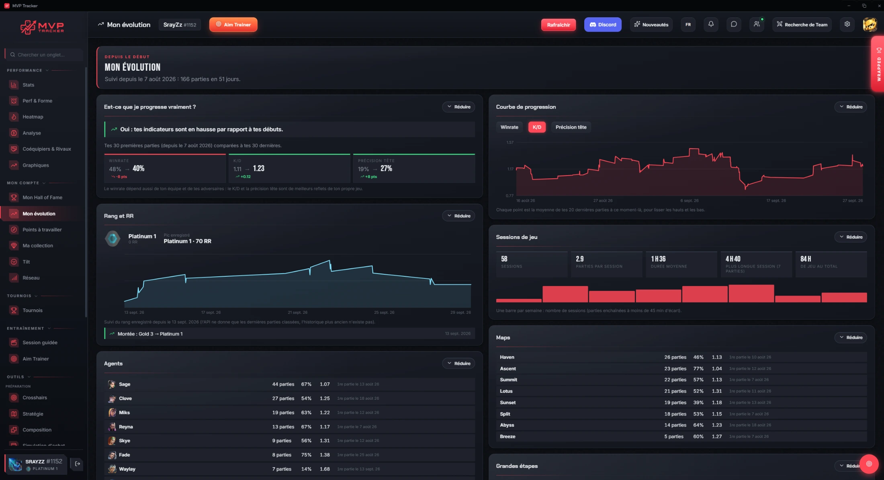Reduce the 'Est-ce que je progresse vraiment' panel

point(458,107)
